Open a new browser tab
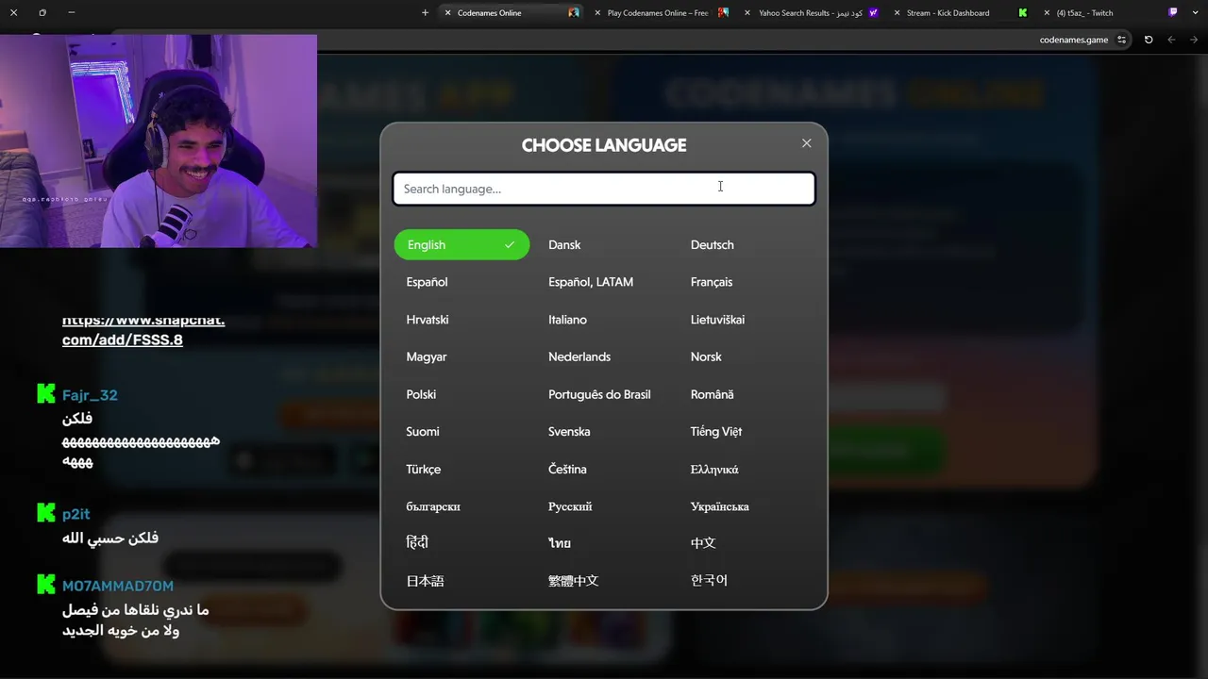The width and height of the screenshot is (1208, 679). point(425,13)
